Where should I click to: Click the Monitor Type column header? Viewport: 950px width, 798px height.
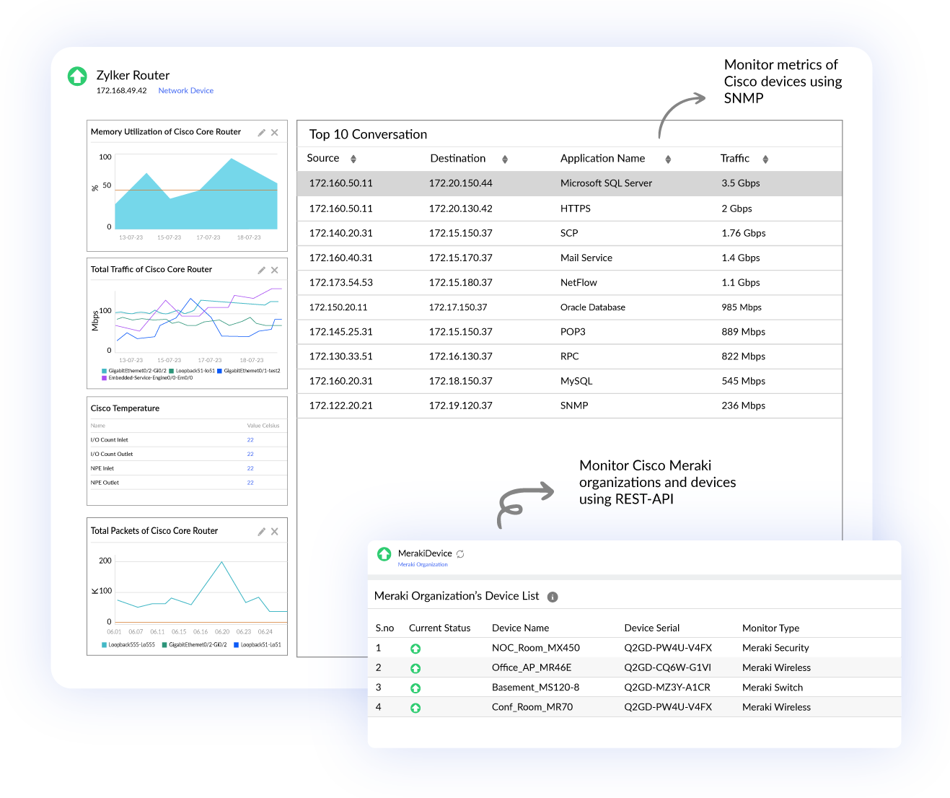tap(770, 628)
